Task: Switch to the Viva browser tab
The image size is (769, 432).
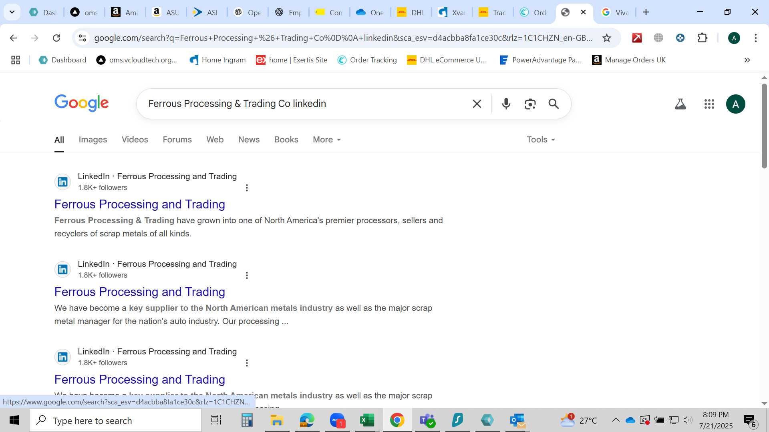Action: (x=615, y=12)
